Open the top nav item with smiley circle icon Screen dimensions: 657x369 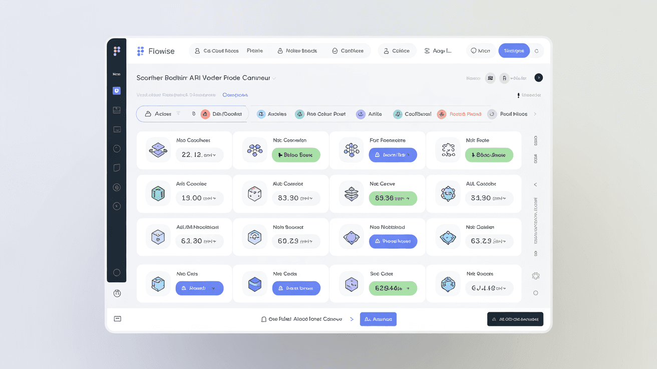click(x=348, y=51)
